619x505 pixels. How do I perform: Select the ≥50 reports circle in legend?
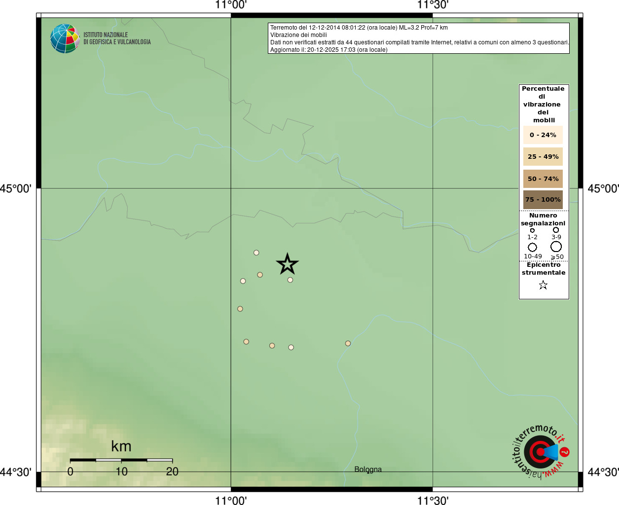[x=556, y=247]
